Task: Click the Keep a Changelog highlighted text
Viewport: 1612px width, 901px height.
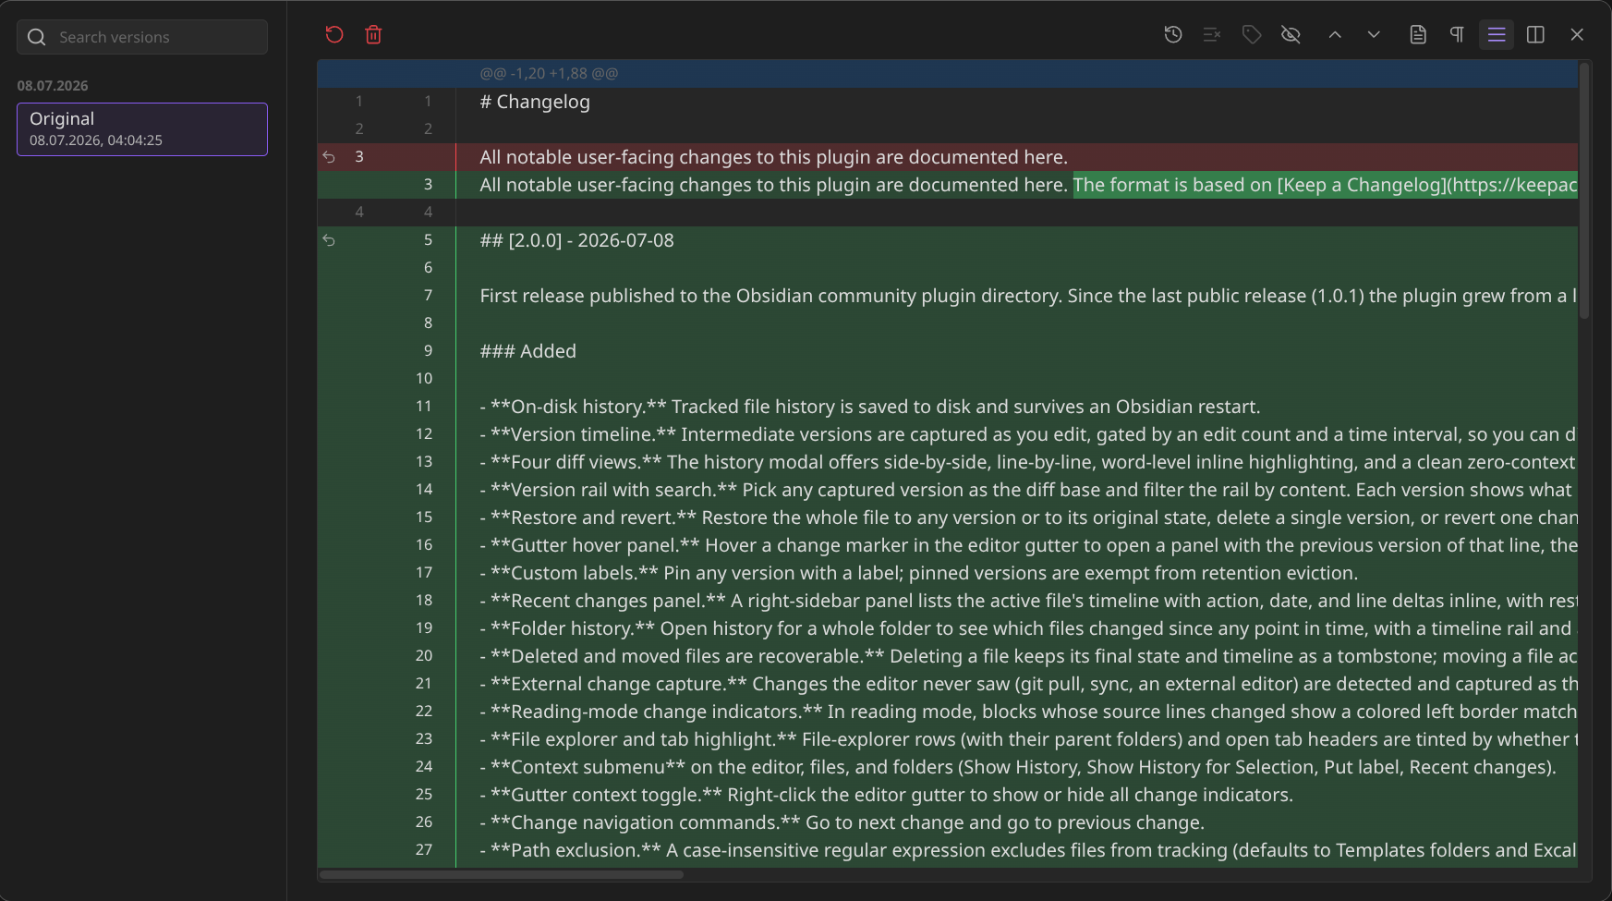Action: click(x=1325, y=185)
